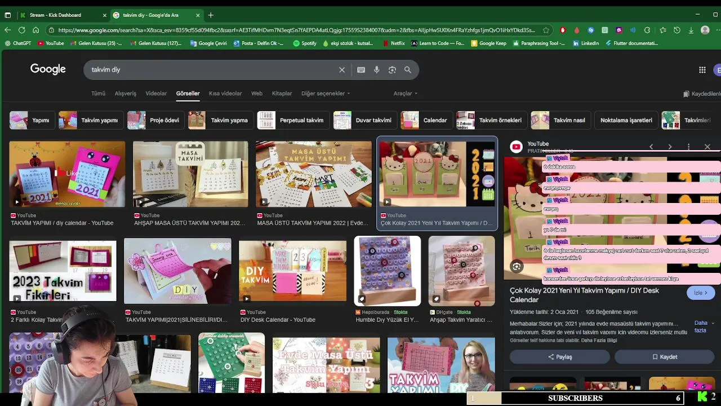Screen dimensions: 721x406
Task: Open the Kısa videolar tab
Action: [225, 94]
